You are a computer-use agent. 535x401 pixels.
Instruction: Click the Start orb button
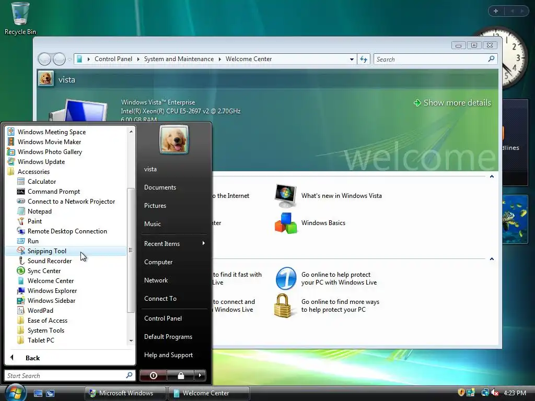click(x=15, y=393)
